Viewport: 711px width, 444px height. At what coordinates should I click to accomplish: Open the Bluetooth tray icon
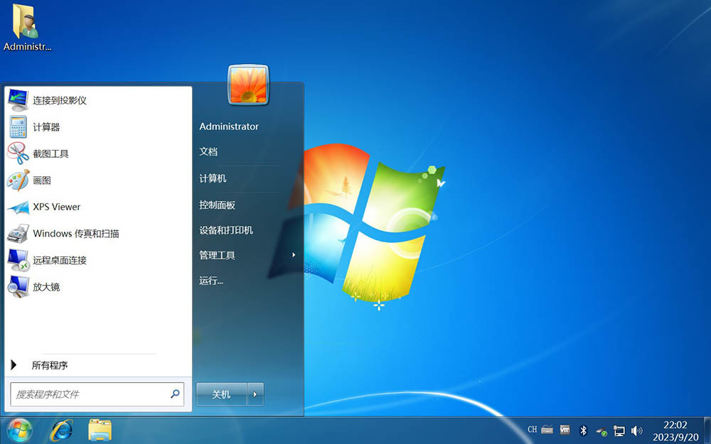(583, 429)
